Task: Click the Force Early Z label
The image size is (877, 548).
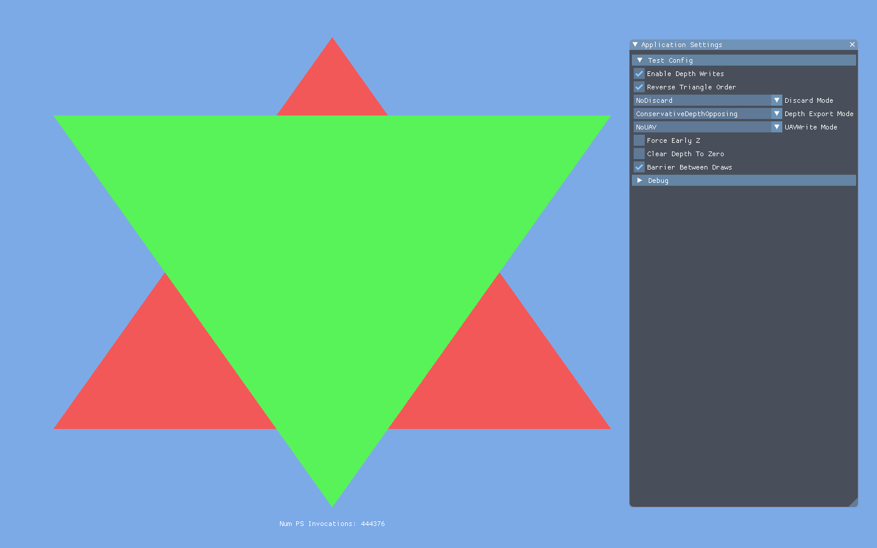Action: (x=673, y=140)
